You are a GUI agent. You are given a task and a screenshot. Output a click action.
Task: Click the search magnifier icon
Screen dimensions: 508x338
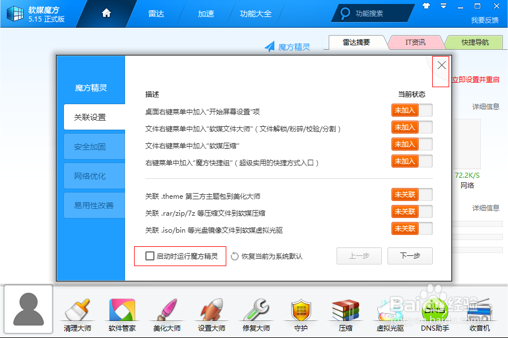click(345, 13)
